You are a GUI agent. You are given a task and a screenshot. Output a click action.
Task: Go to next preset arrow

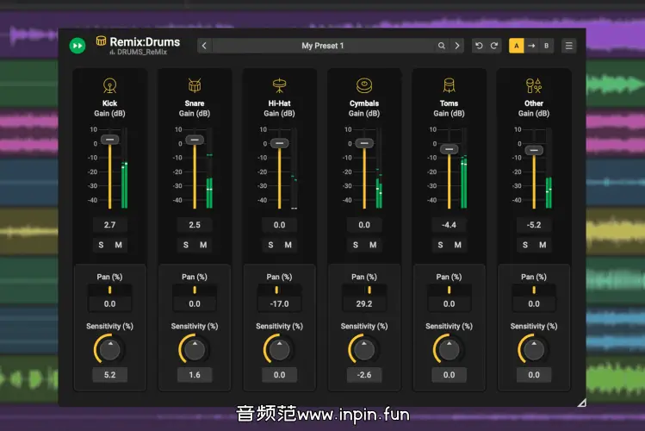pyautogui.click(x=457, y=46)
